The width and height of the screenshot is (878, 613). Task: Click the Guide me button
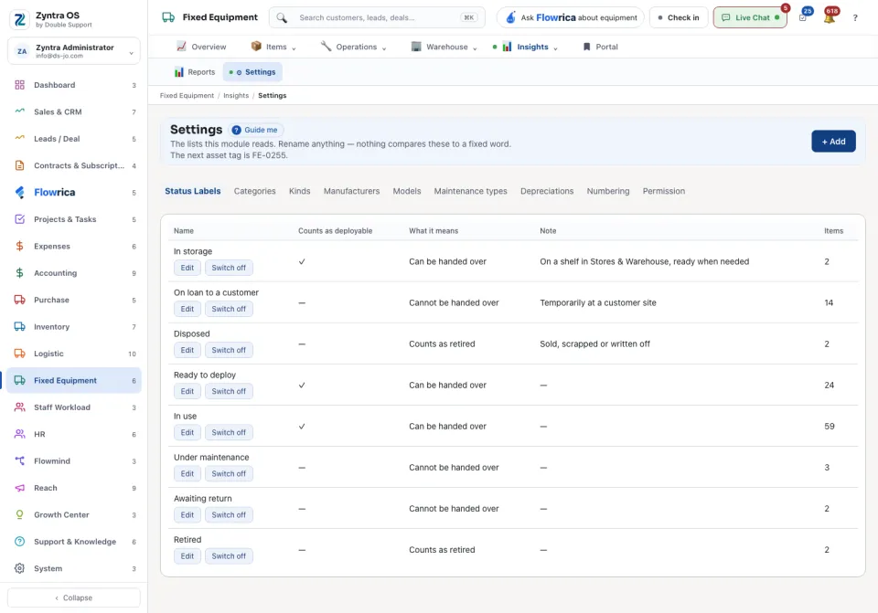[x=255, y=130]
